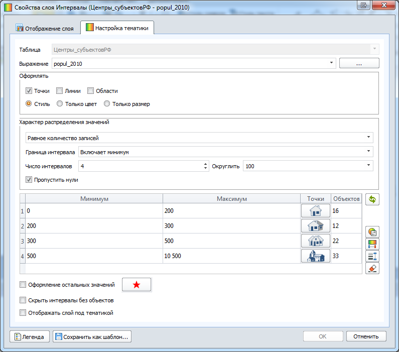The height and width of the screenshot is (352, 399).
Task: Click the green refresh intervals icon
Action: coord(372,199)
